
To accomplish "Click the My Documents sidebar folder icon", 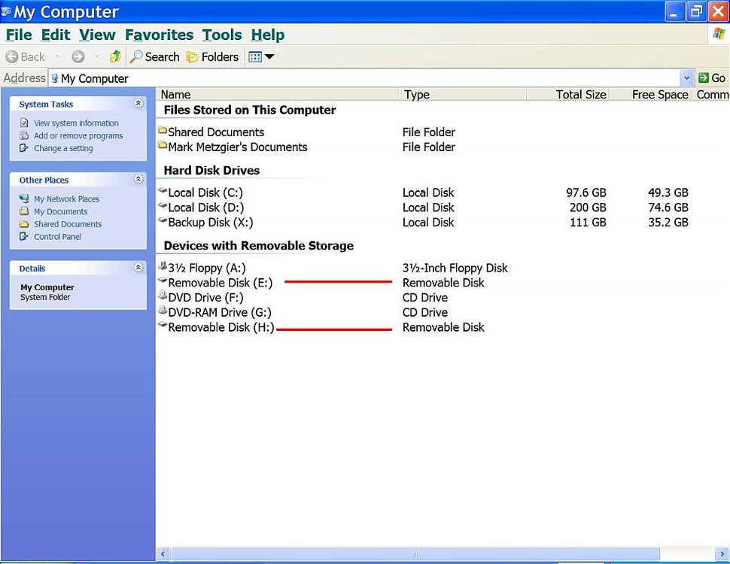I will [24, 211].
